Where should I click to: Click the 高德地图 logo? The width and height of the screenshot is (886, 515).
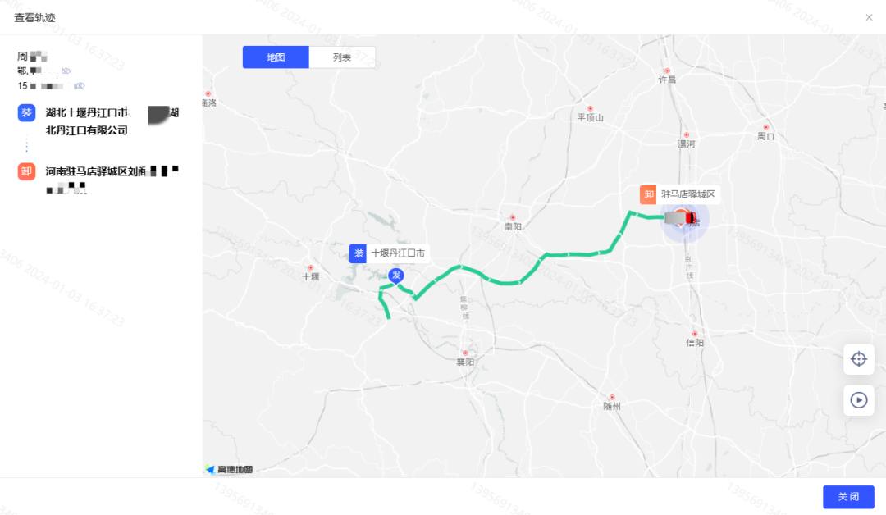(x=230, y=469)
